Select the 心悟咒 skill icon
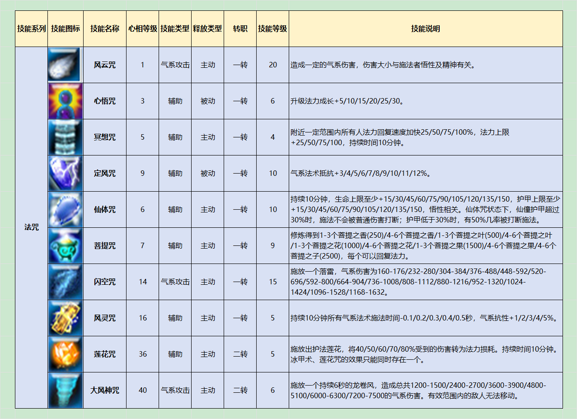577x419 pixels. 65,101
